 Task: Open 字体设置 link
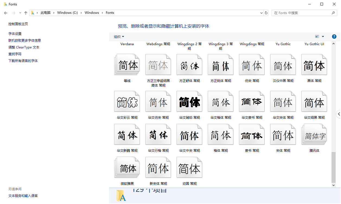point(15,34)
